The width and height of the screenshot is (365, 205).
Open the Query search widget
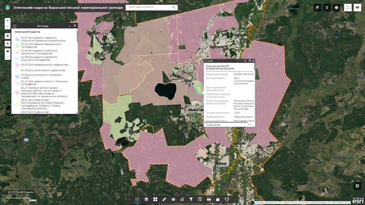click(182, 199)
